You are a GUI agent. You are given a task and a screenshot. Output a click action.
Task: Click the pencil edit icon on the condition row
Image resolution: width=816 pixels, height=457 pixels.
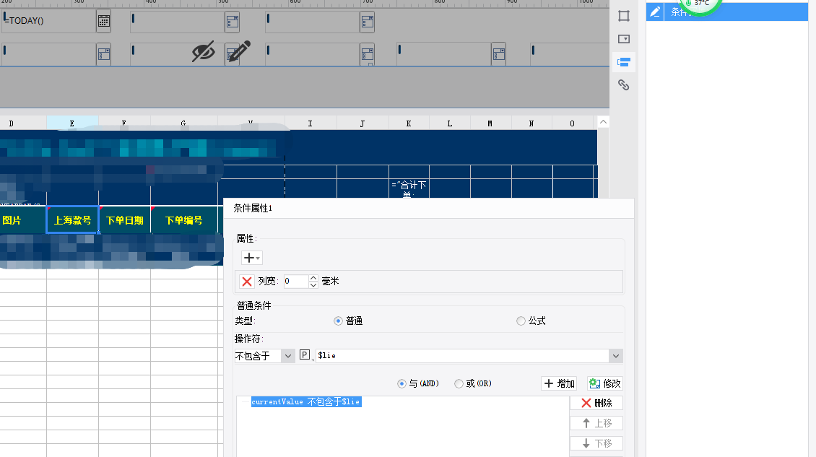click(655, 12)
